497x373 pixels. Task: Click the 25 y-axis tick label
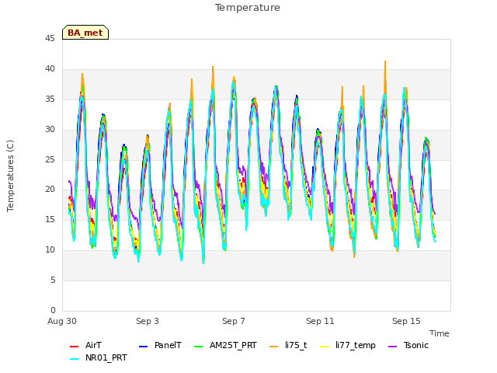pos(50,159)
